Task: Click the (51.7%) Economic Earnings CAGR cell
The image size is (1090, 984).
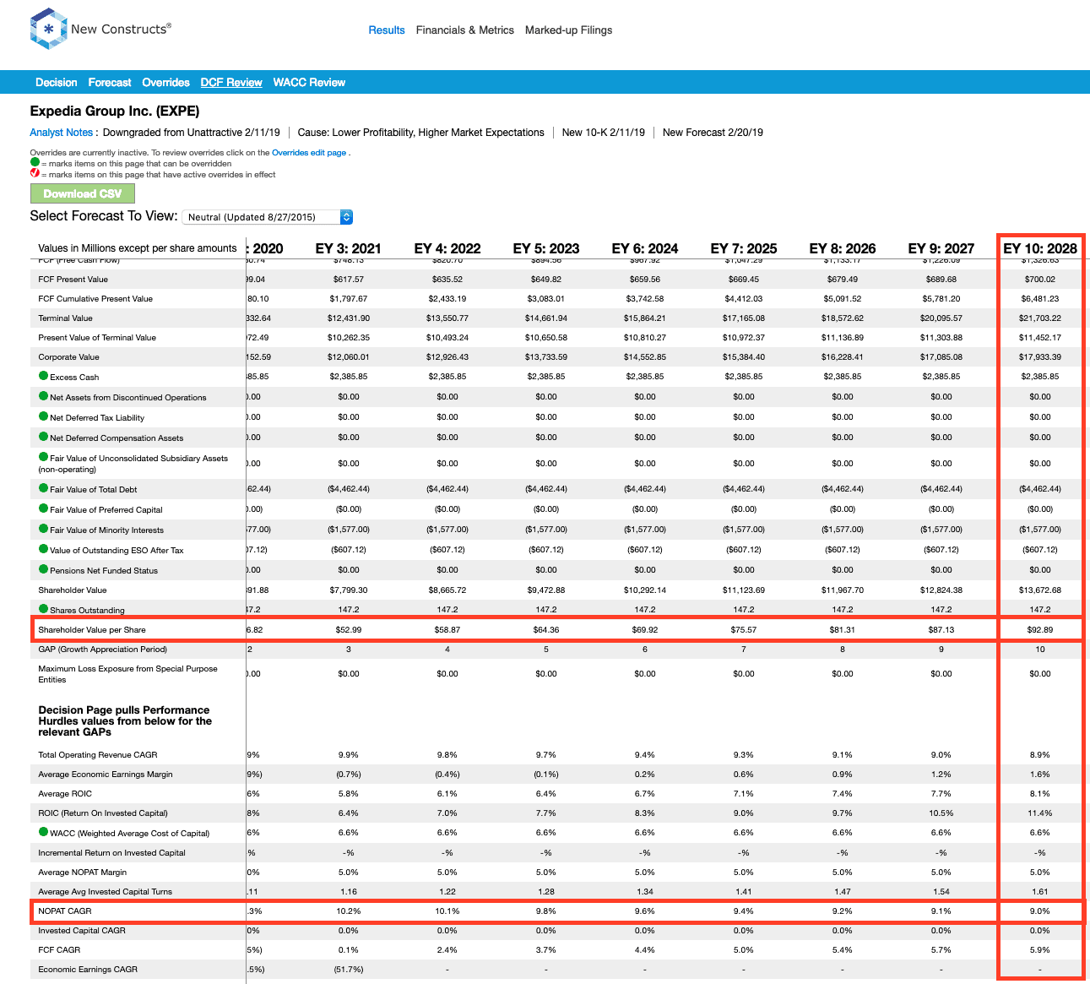Action: (349, 969)
